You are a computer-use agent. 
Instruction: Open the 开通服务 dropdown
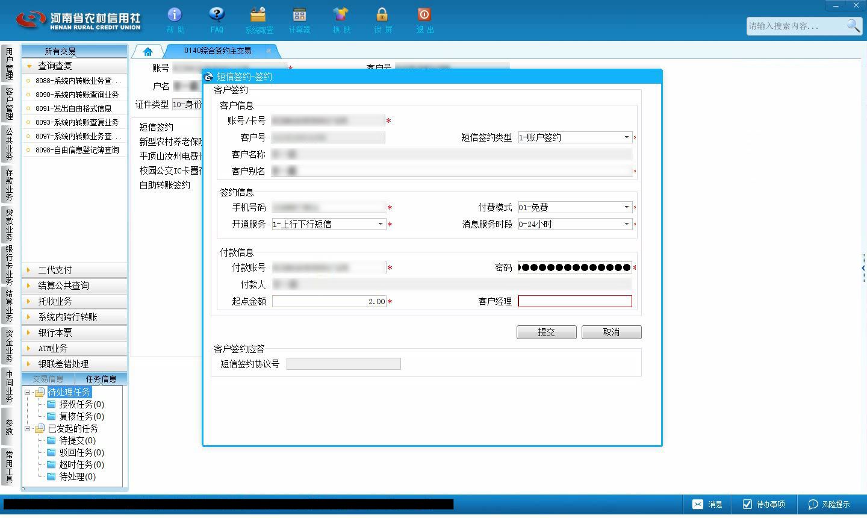[x=380, y=224]
